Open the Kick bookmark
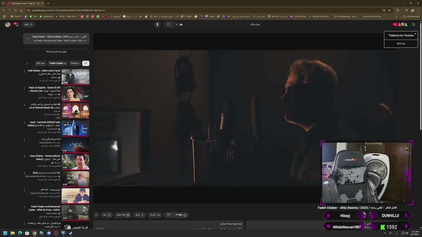 coord(33,16)
